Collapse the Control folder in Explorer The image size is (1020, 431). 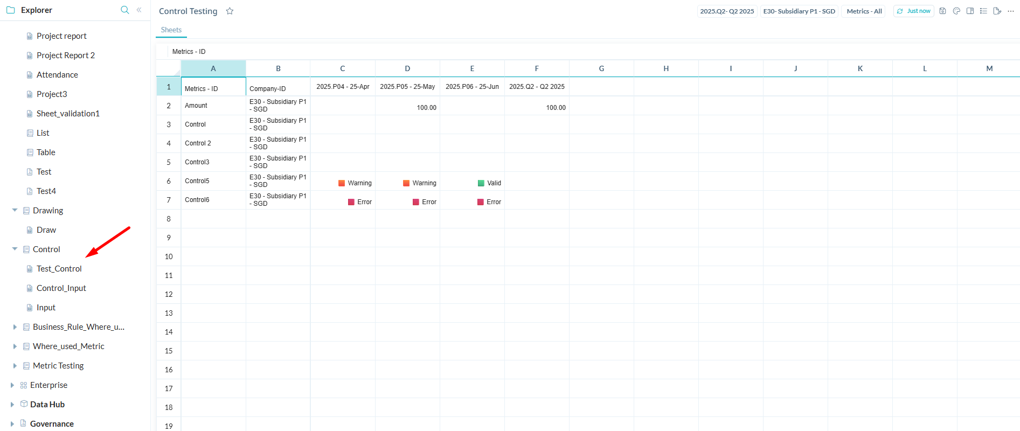coord(15,249)
